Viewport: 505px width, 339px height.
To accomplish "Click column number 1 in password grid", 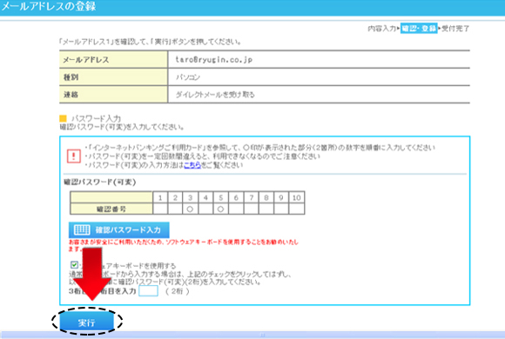I will (160, 197).
